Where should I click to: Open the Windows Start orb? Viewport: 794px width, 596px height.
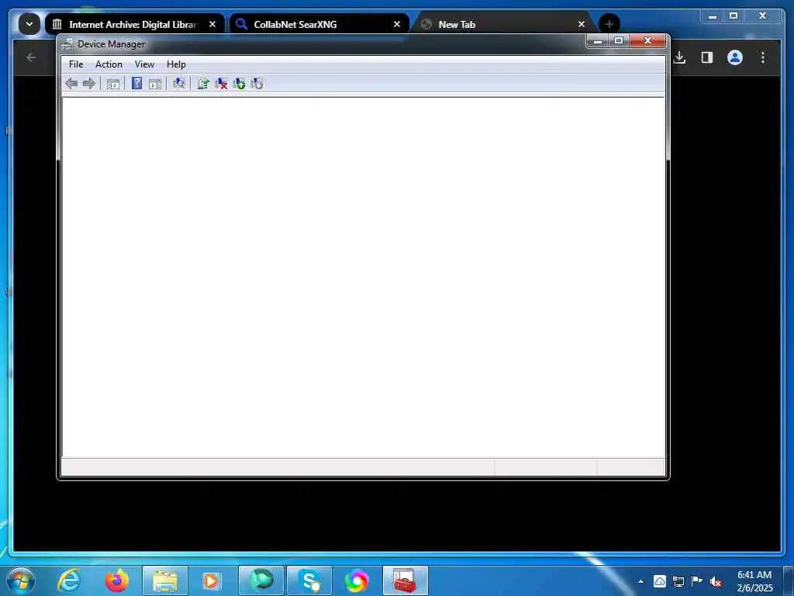[x=21, y=580]
